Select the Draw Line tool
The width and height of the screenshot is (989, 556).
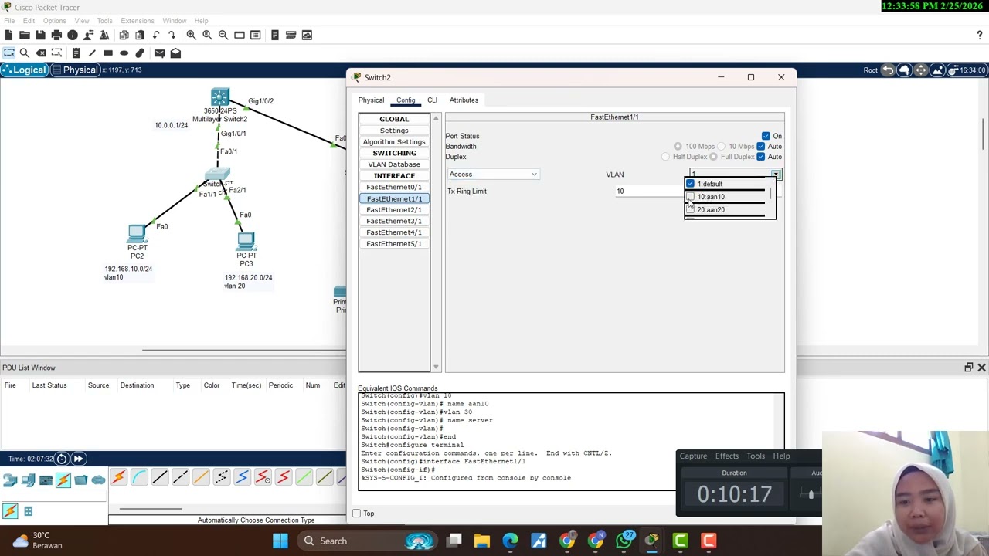(x=92, y=53)
